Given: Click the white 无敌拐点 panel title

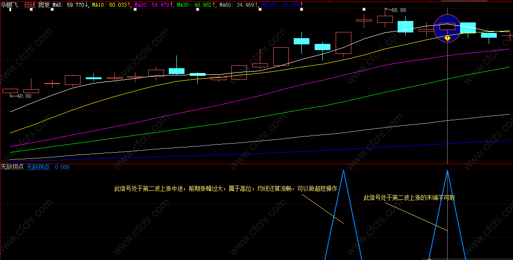Looking at the screenshot, I should coord(12,167).
